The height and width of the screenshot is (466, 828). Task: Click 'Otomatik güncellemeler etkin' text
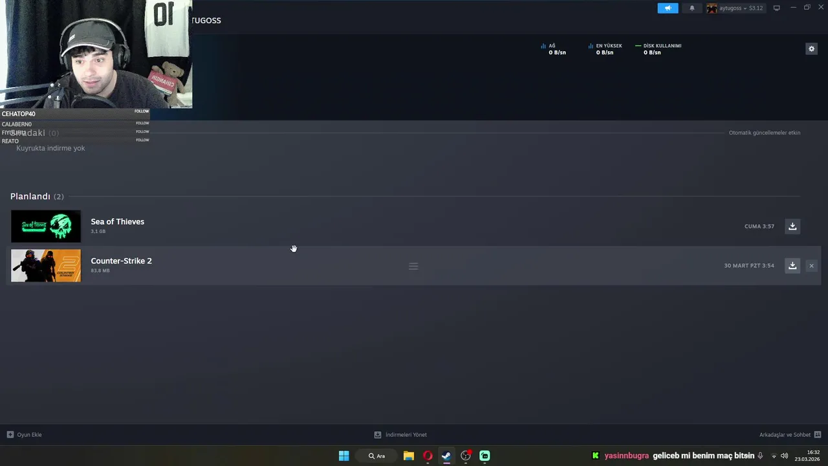[x=765, y=133]
